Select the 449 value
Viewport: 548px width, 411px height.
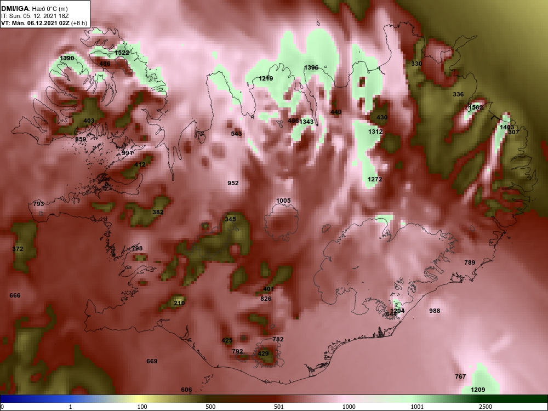pos(336,112)
